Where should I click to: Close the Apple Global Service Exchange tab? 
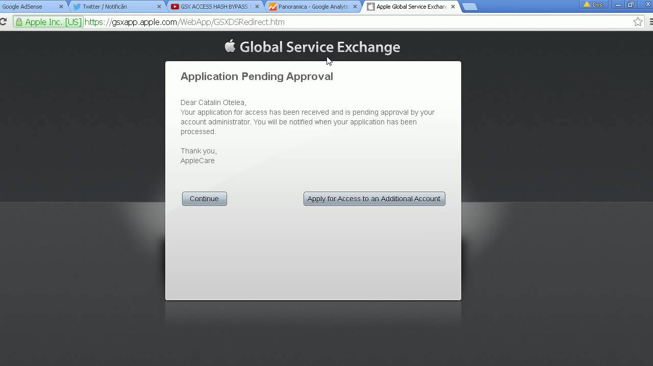tap(453, 7)
